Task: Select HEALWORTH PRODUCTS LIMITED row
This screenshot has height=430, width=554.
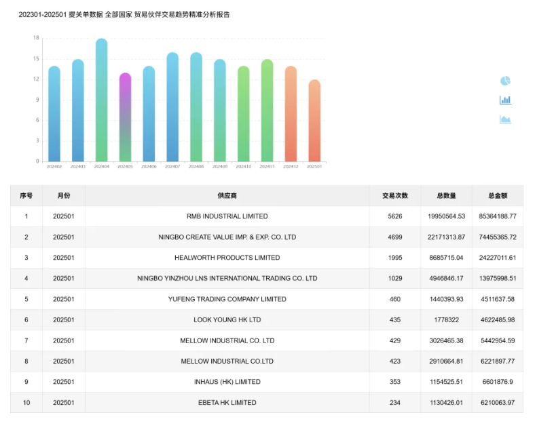Action: [227, 258]
